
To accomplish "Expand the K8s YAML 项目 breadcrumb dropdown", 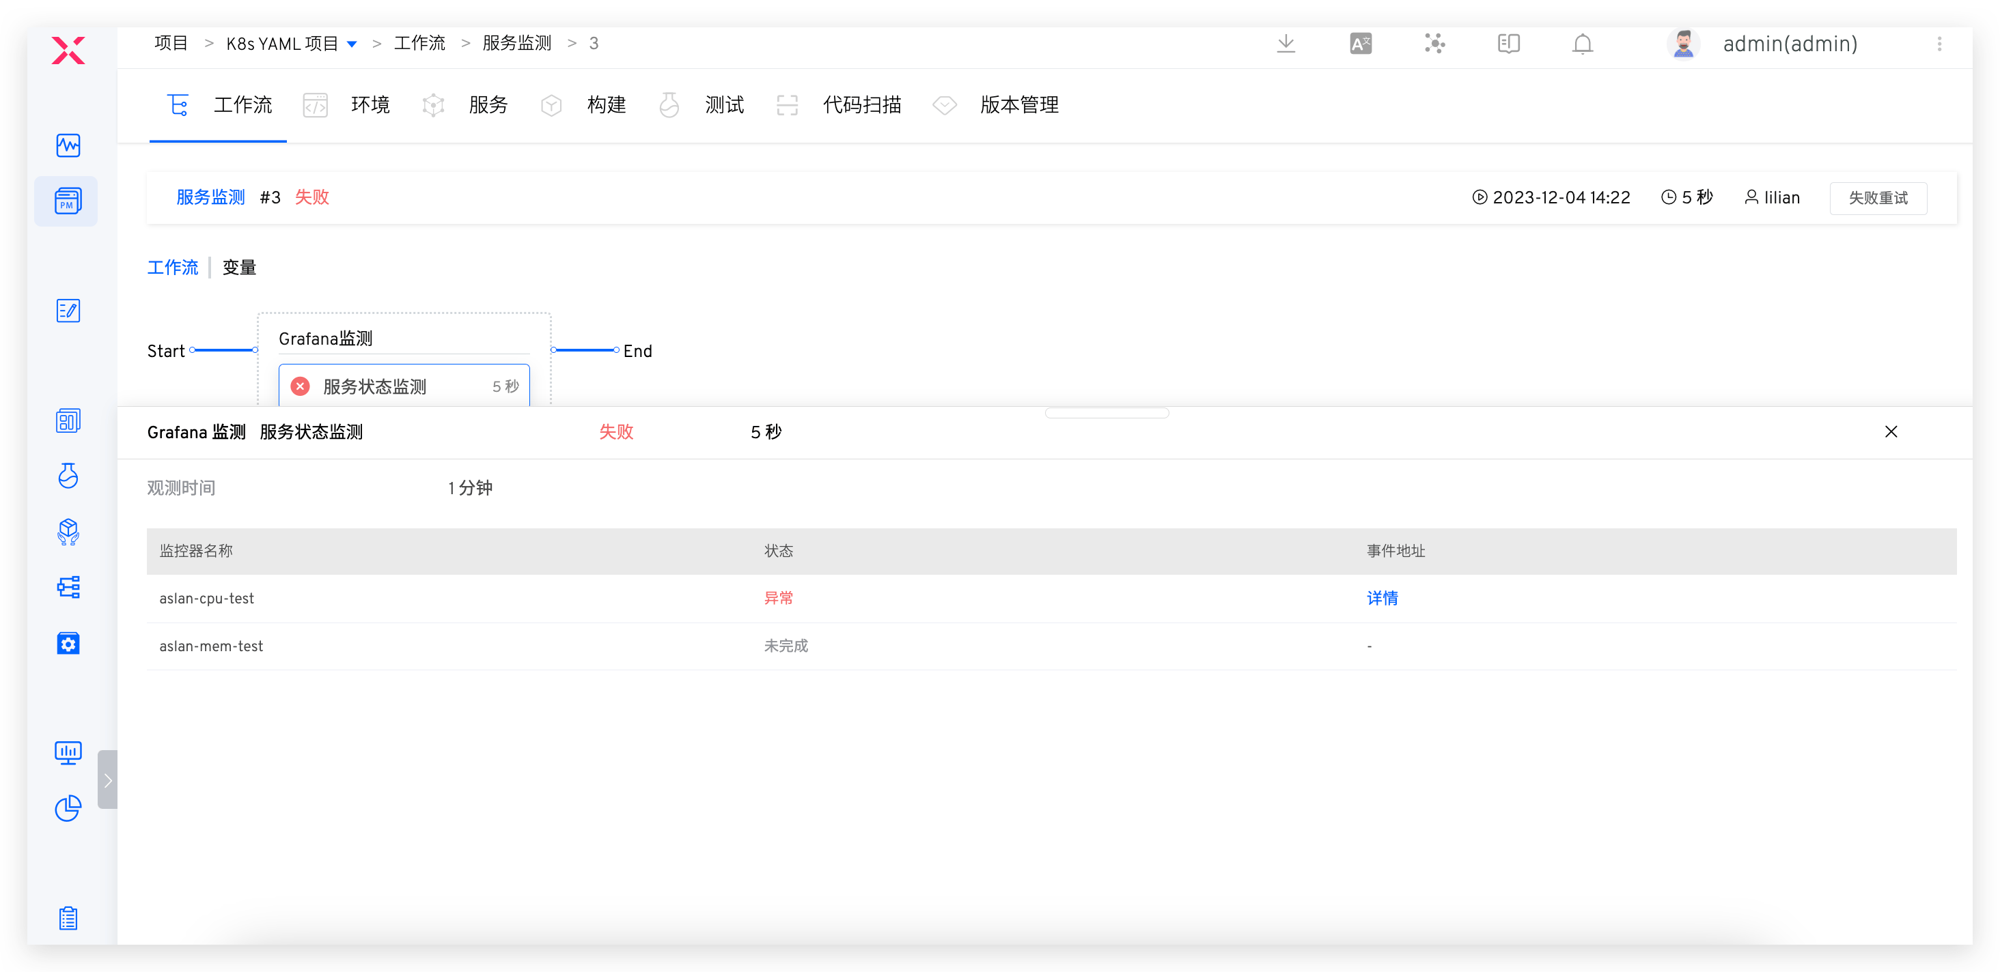I will 353,44.
